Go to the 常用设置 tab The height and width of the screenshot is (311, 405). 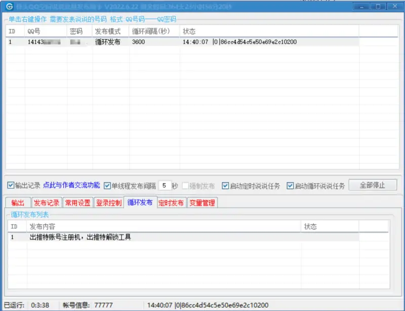tap(77, 203)
